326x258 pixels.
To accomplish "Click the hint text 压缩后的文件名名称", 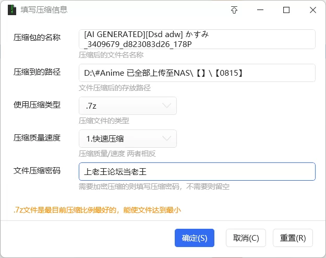I will (x=111, y=55).
